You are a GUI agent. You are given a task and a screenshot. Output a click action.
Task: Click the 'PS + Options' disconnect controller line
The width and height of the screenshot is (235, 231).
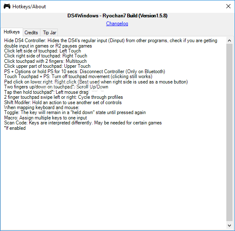click(85, 71)
